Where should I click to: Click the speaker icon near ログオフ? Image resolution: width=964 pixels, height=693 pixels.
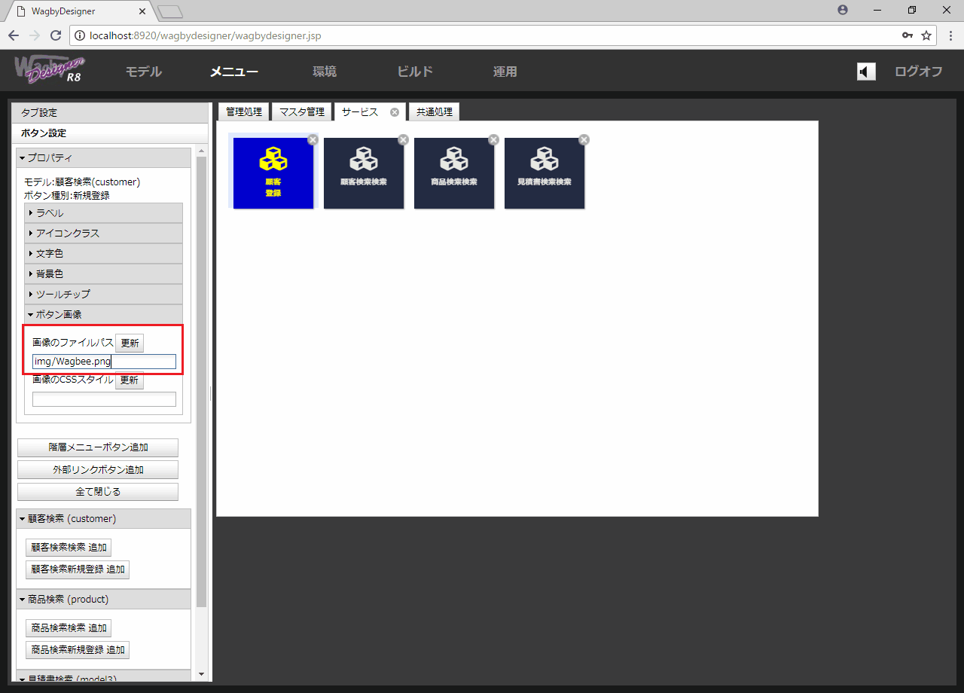[x=866, y=72]
